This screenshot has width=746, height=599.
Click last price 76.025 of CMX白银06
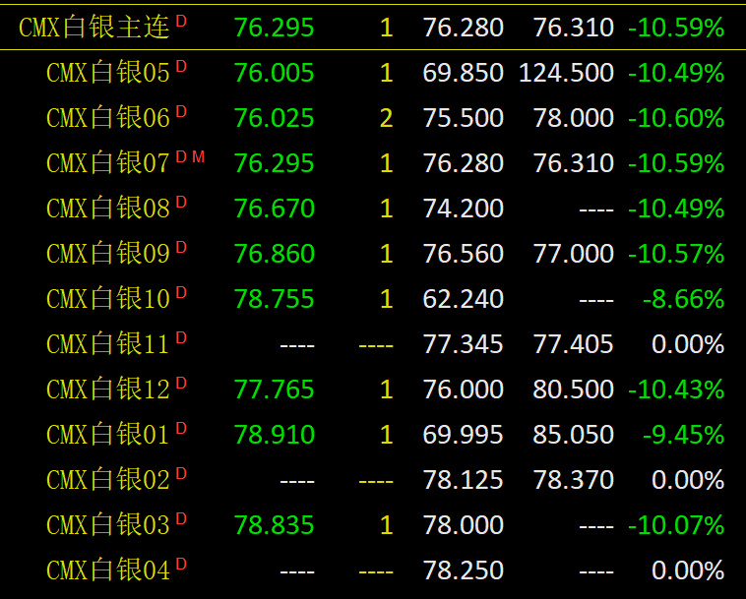tap(274, 118)
